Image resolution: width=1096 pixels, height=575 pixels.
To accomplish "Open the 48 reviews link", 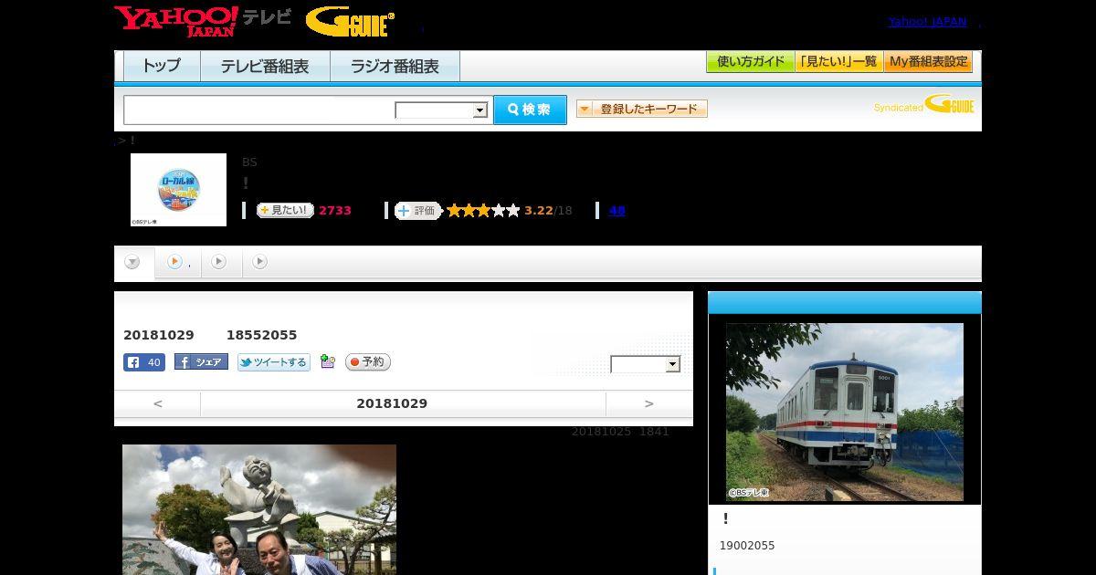I will 616,210.
